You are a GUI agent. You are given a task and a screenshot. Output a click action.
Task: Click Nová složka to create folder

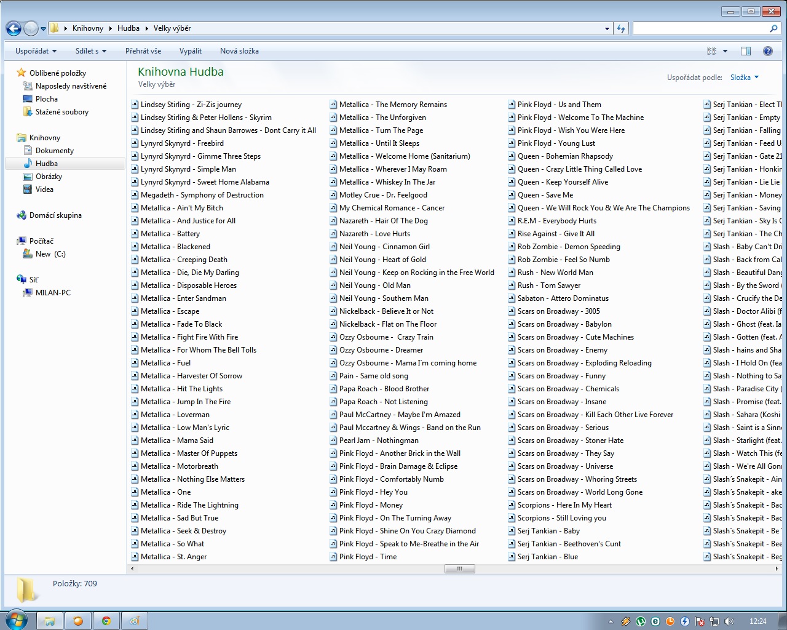click(x=239, y=51)
